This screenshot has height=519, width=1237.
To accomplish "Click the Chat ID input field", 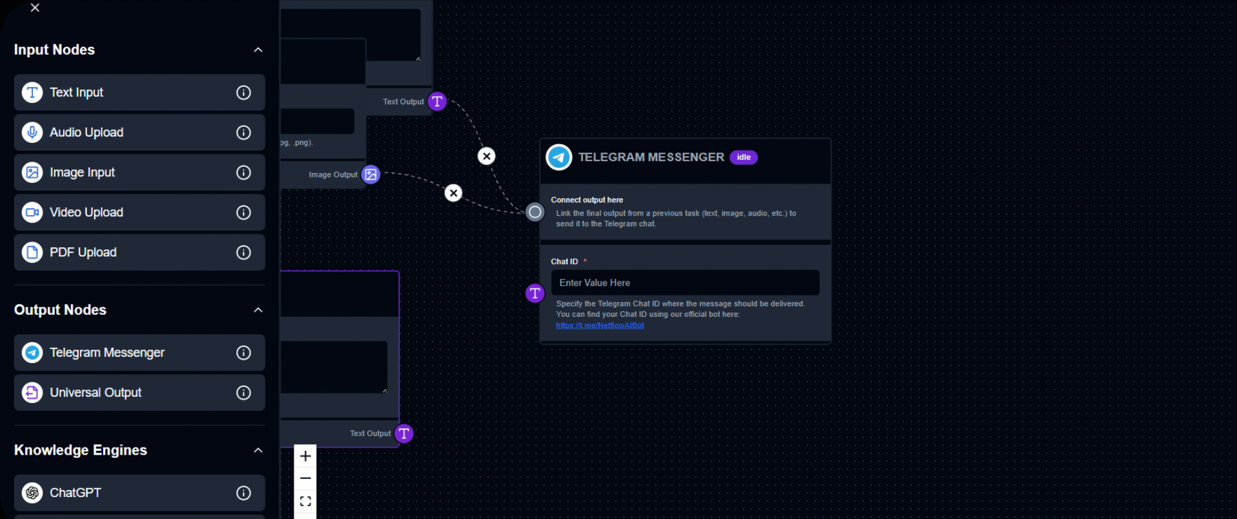I will coord(685,283).
